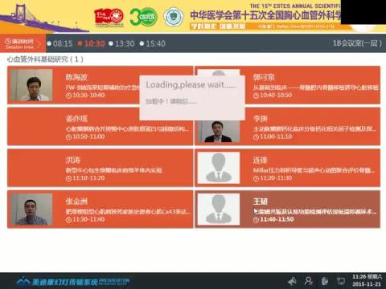The height and width of the screenshot is (289, 386).
Task: Click the radio dot before 13:30
Action: pos(111,43)
